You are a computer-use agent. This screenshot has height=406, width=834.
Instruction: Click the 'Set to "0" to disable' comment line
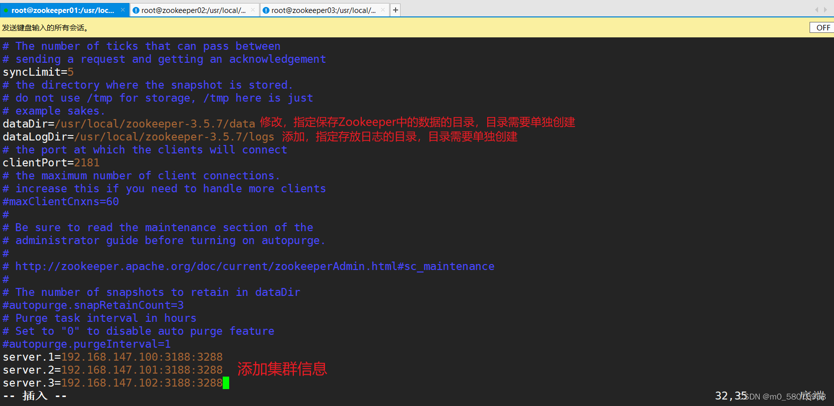139,331
